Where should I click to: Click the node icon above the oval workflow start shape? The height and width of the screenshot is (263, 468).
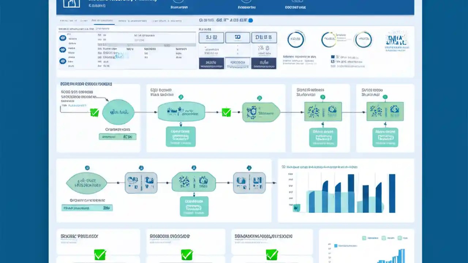tap(87, 168)
